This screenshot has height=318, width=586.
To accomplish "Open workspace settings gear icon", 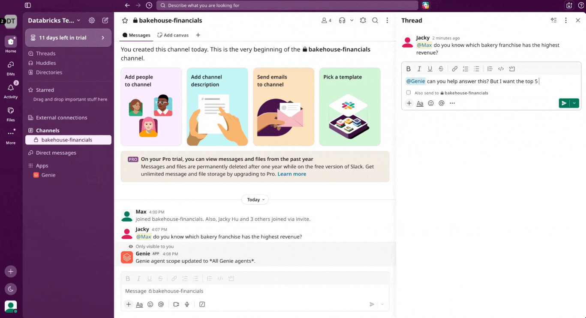I will [x=92, y=21].
